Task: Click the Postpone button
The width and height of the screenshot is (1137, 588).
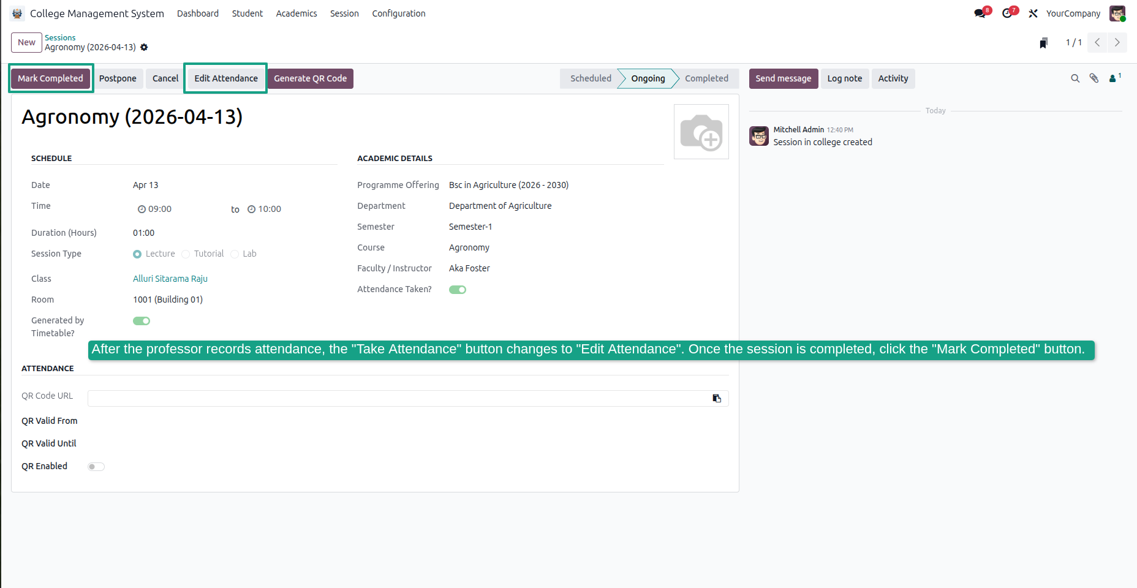Action: [118, 78]
